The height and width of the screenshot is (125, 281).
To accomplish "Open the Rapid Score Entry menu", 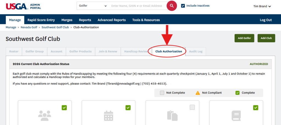I will coord(41,20).
